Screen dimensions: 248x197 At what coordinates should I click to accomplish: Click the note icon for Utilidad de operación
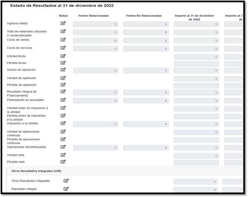[x=63, y=78]
